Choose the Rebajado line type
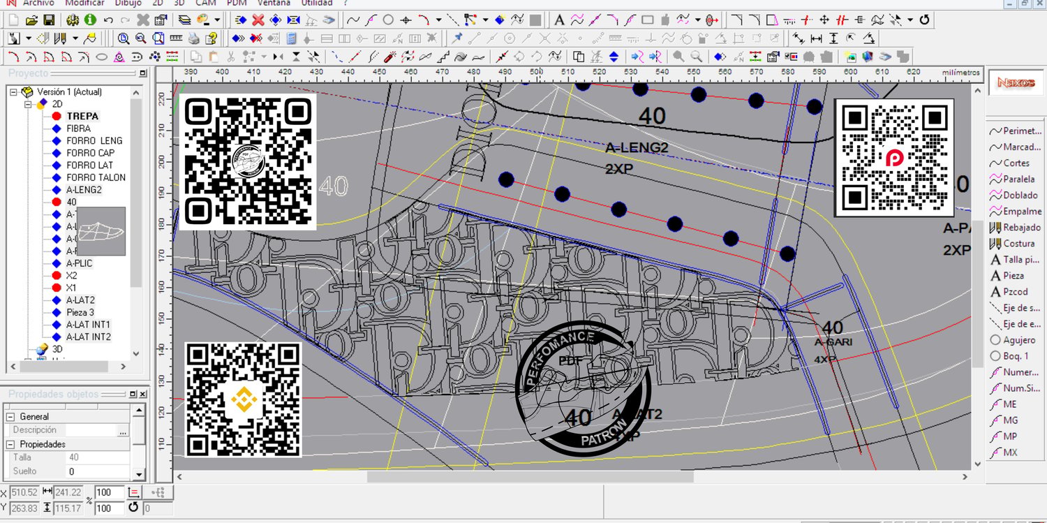The height and width of the screenshot is (523, 1047). pos(1016,227)
